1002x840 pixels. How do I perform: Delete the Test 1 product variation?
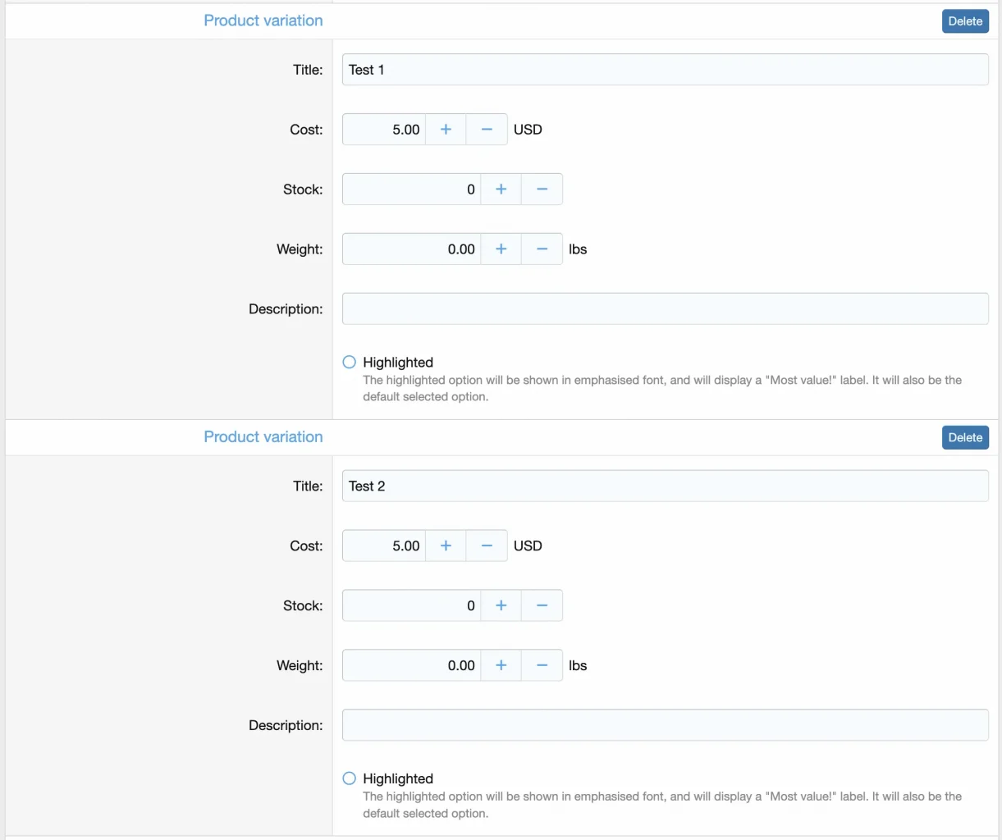click(965, 21)
